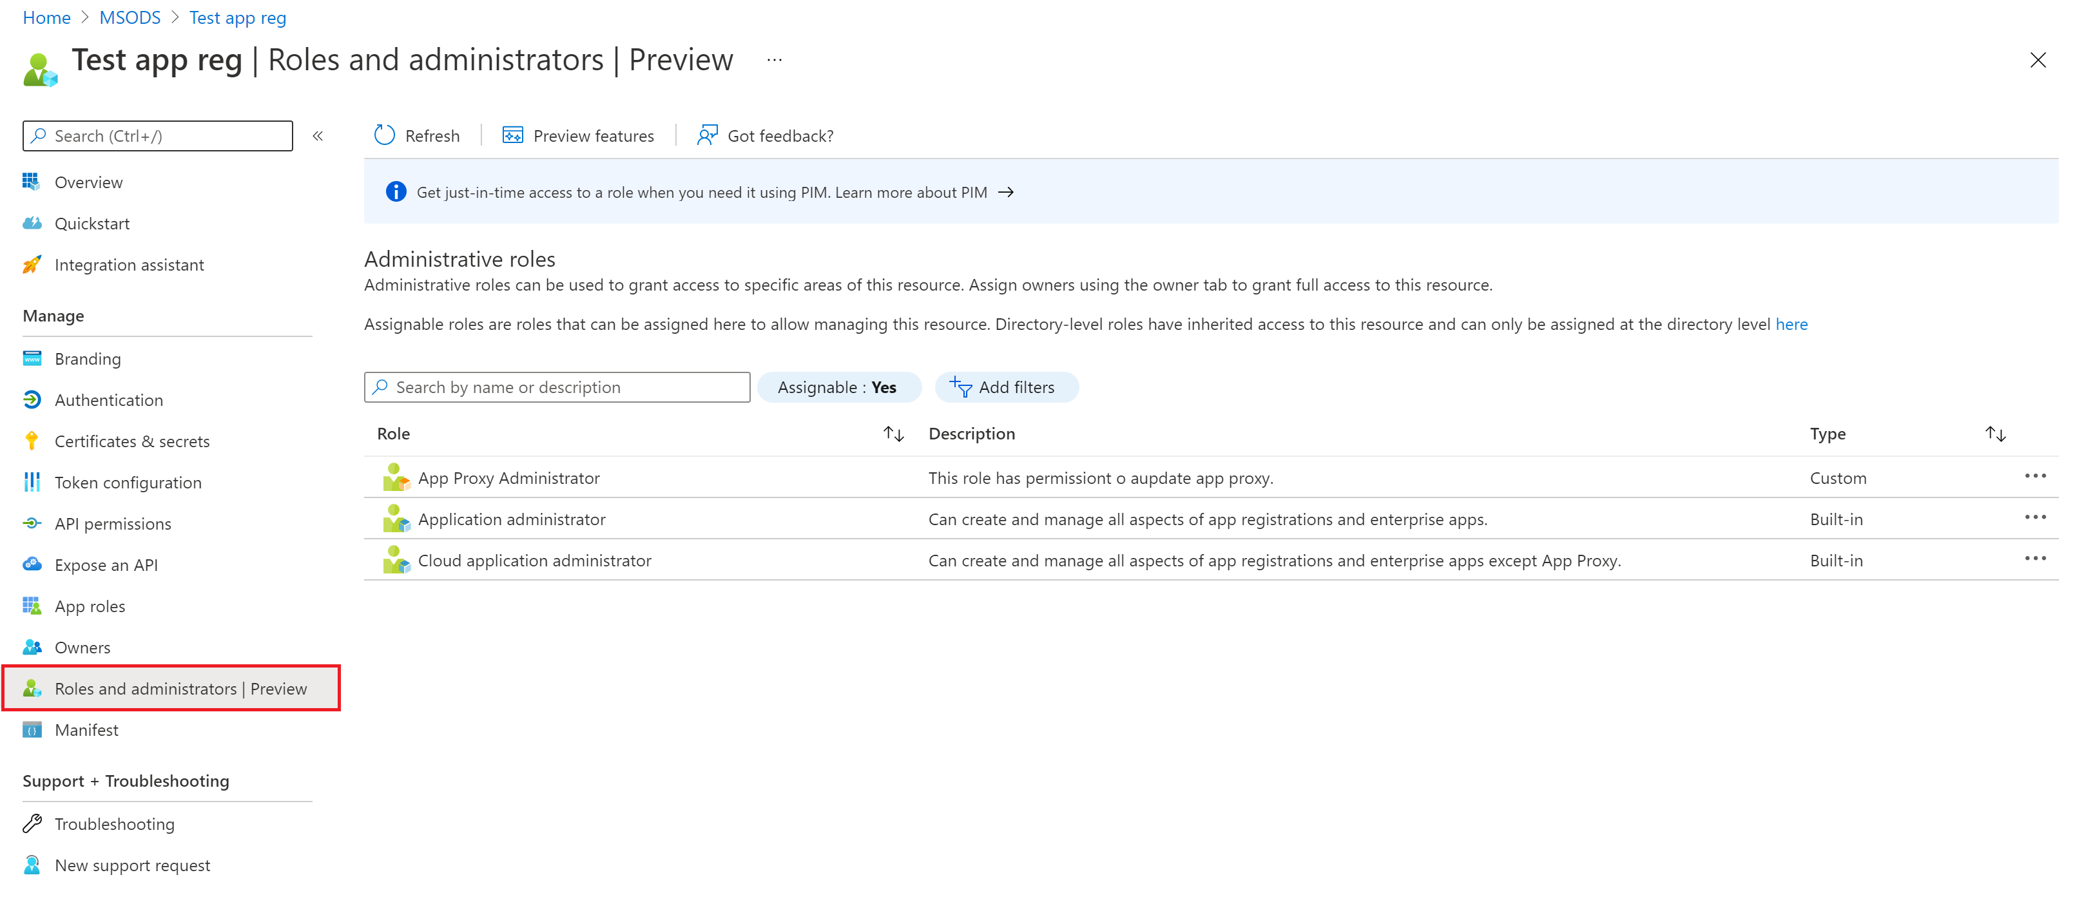Click the Manifest icon in sidebar
This screenshot has width=2077, height=904.
pyautogui.click(x=33, y=729)
